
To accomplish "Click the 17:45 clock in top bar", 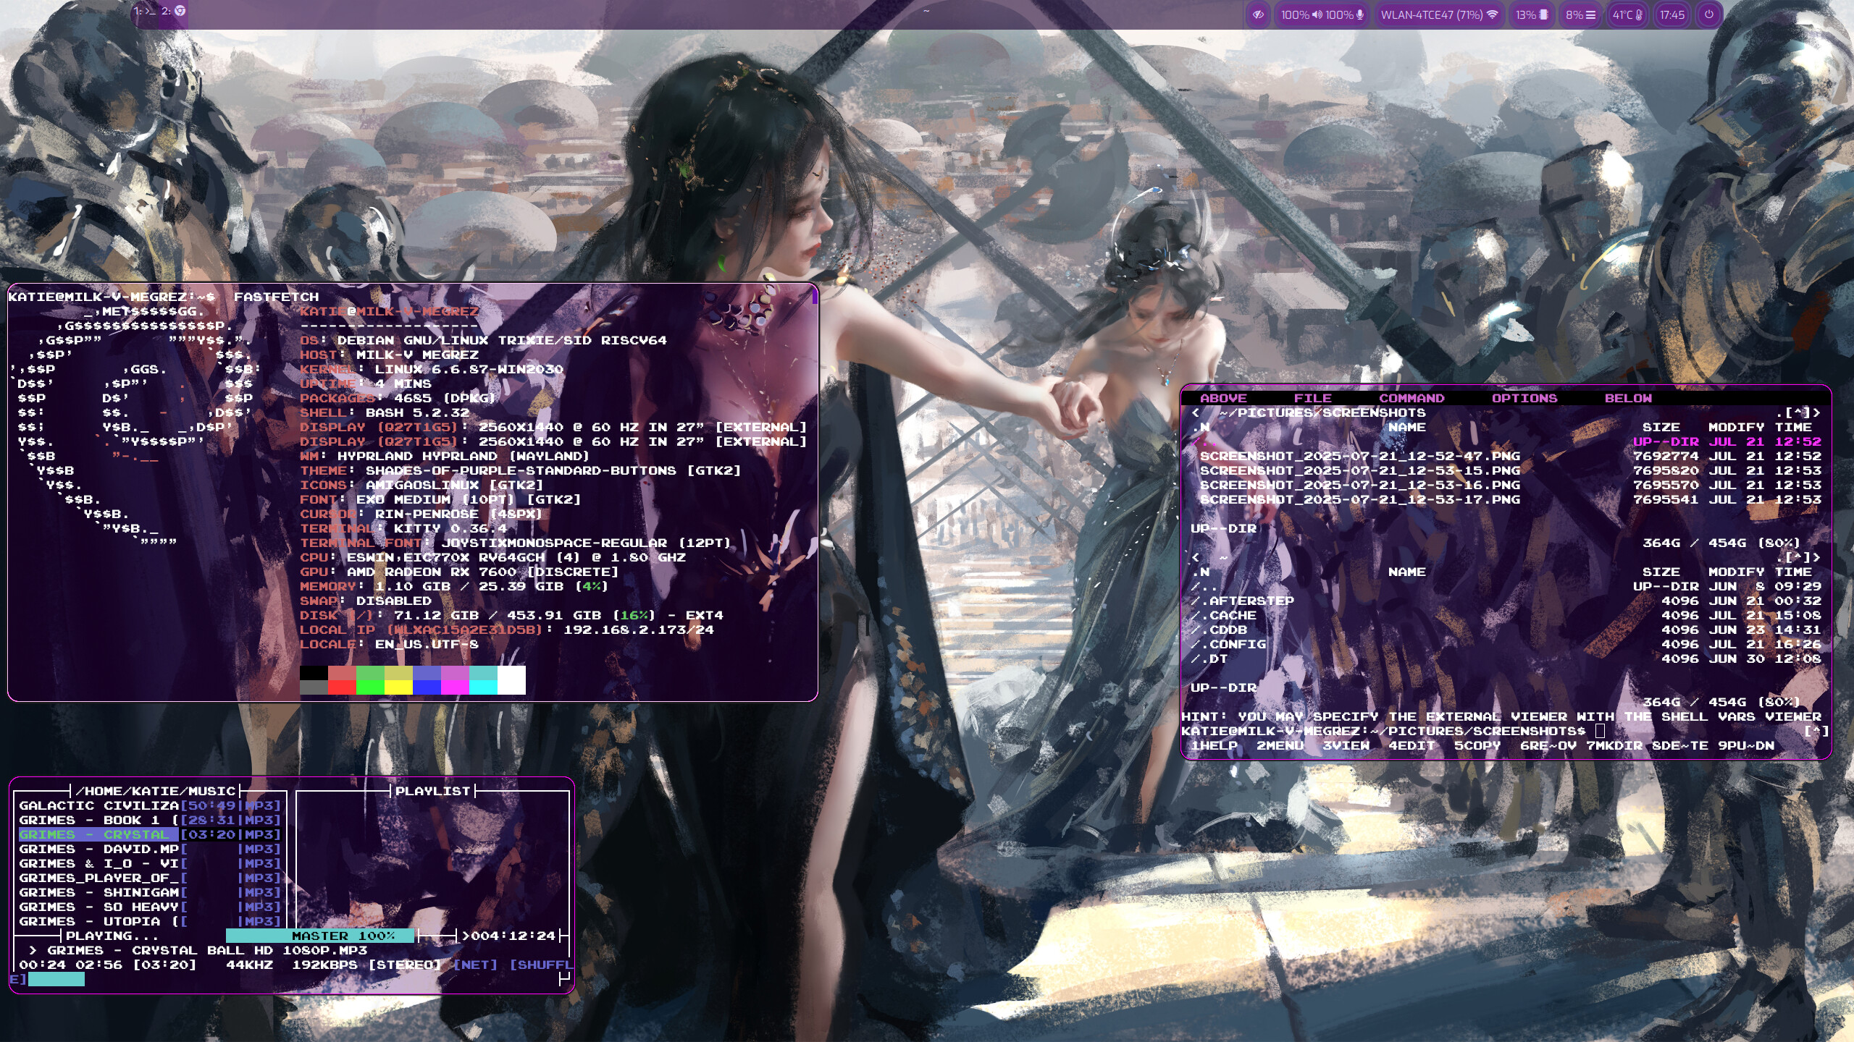I will pyautogui.click(x=1672, y=14).
